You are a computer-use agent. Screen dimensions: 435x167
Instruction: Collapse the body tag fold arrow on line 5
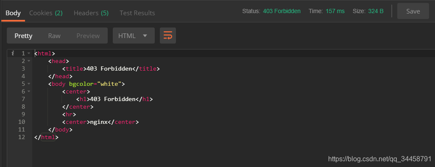(x=29, y=84)
